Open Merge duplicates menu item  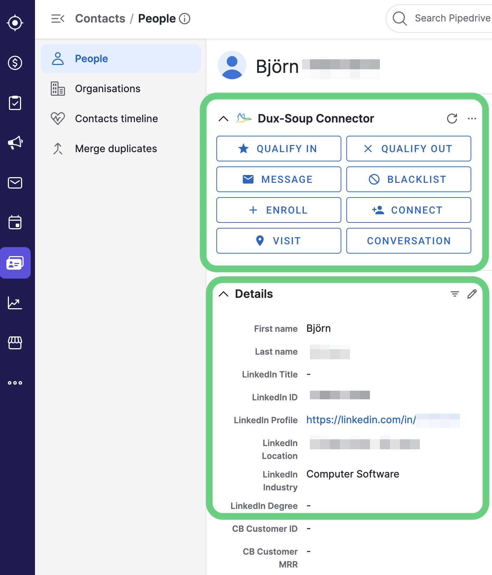pos(121,149)
